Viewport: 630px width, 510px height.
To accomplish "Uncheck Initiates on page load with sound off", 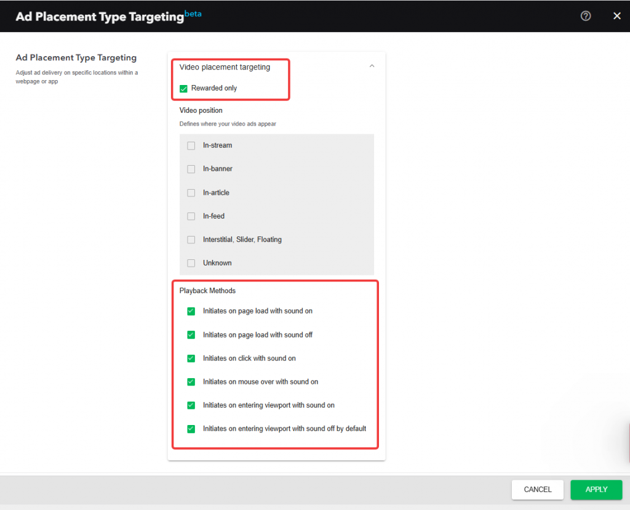I will [x=191, y=334].
